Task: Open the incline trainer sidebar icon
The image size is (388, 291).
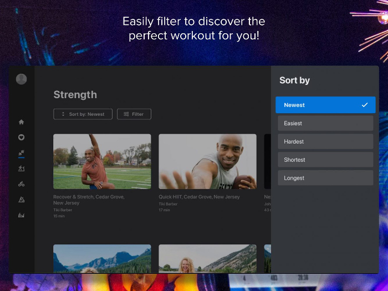Action: [21, 200]
